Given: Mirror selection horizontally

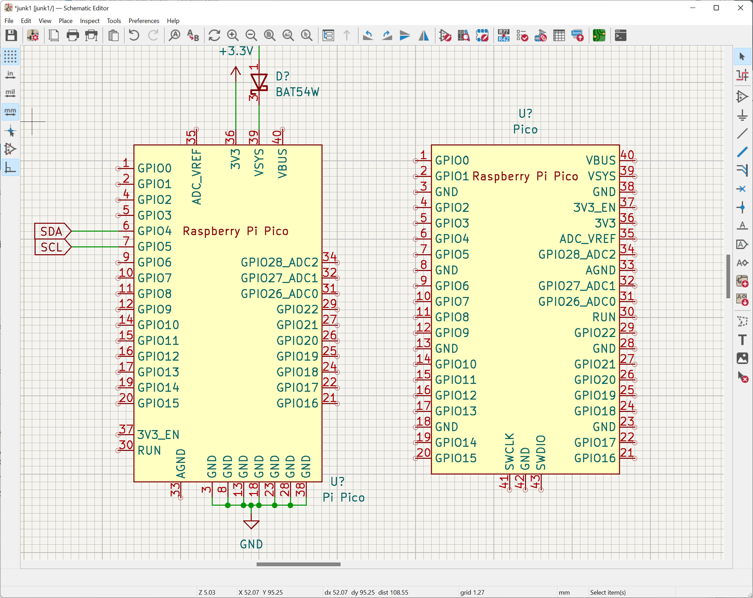Looking at the screenshot, I should (x=424, y=36).
